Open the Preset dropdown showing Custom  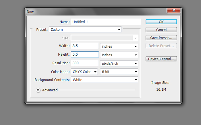point(85,30)
